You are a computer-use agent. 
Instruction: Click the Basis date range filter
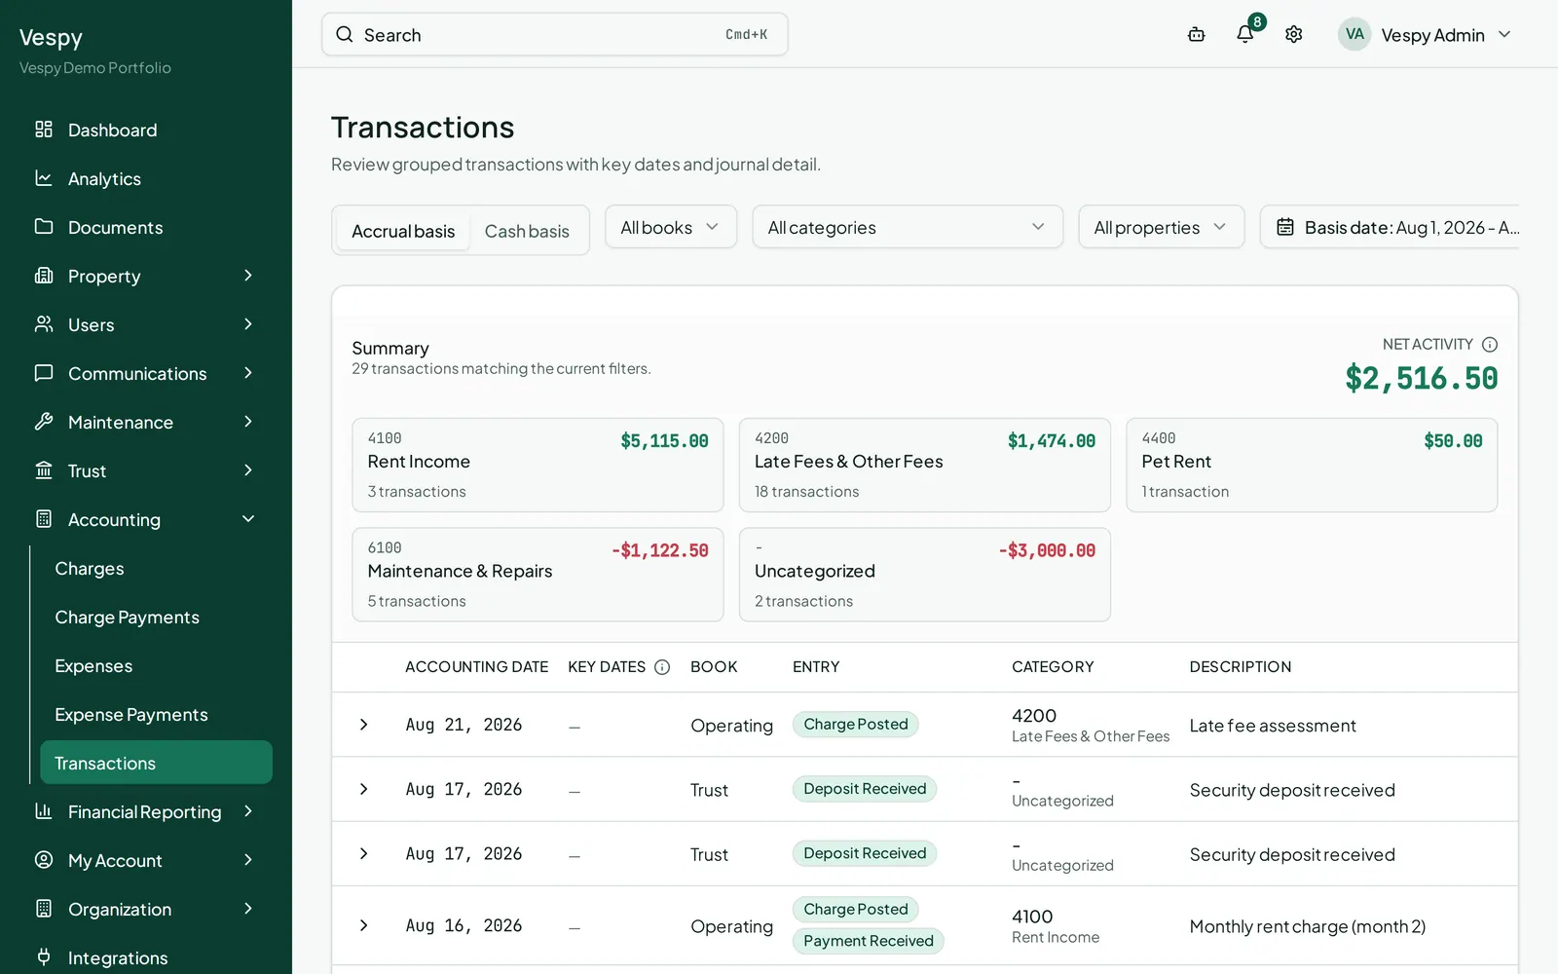(1391, 227)
